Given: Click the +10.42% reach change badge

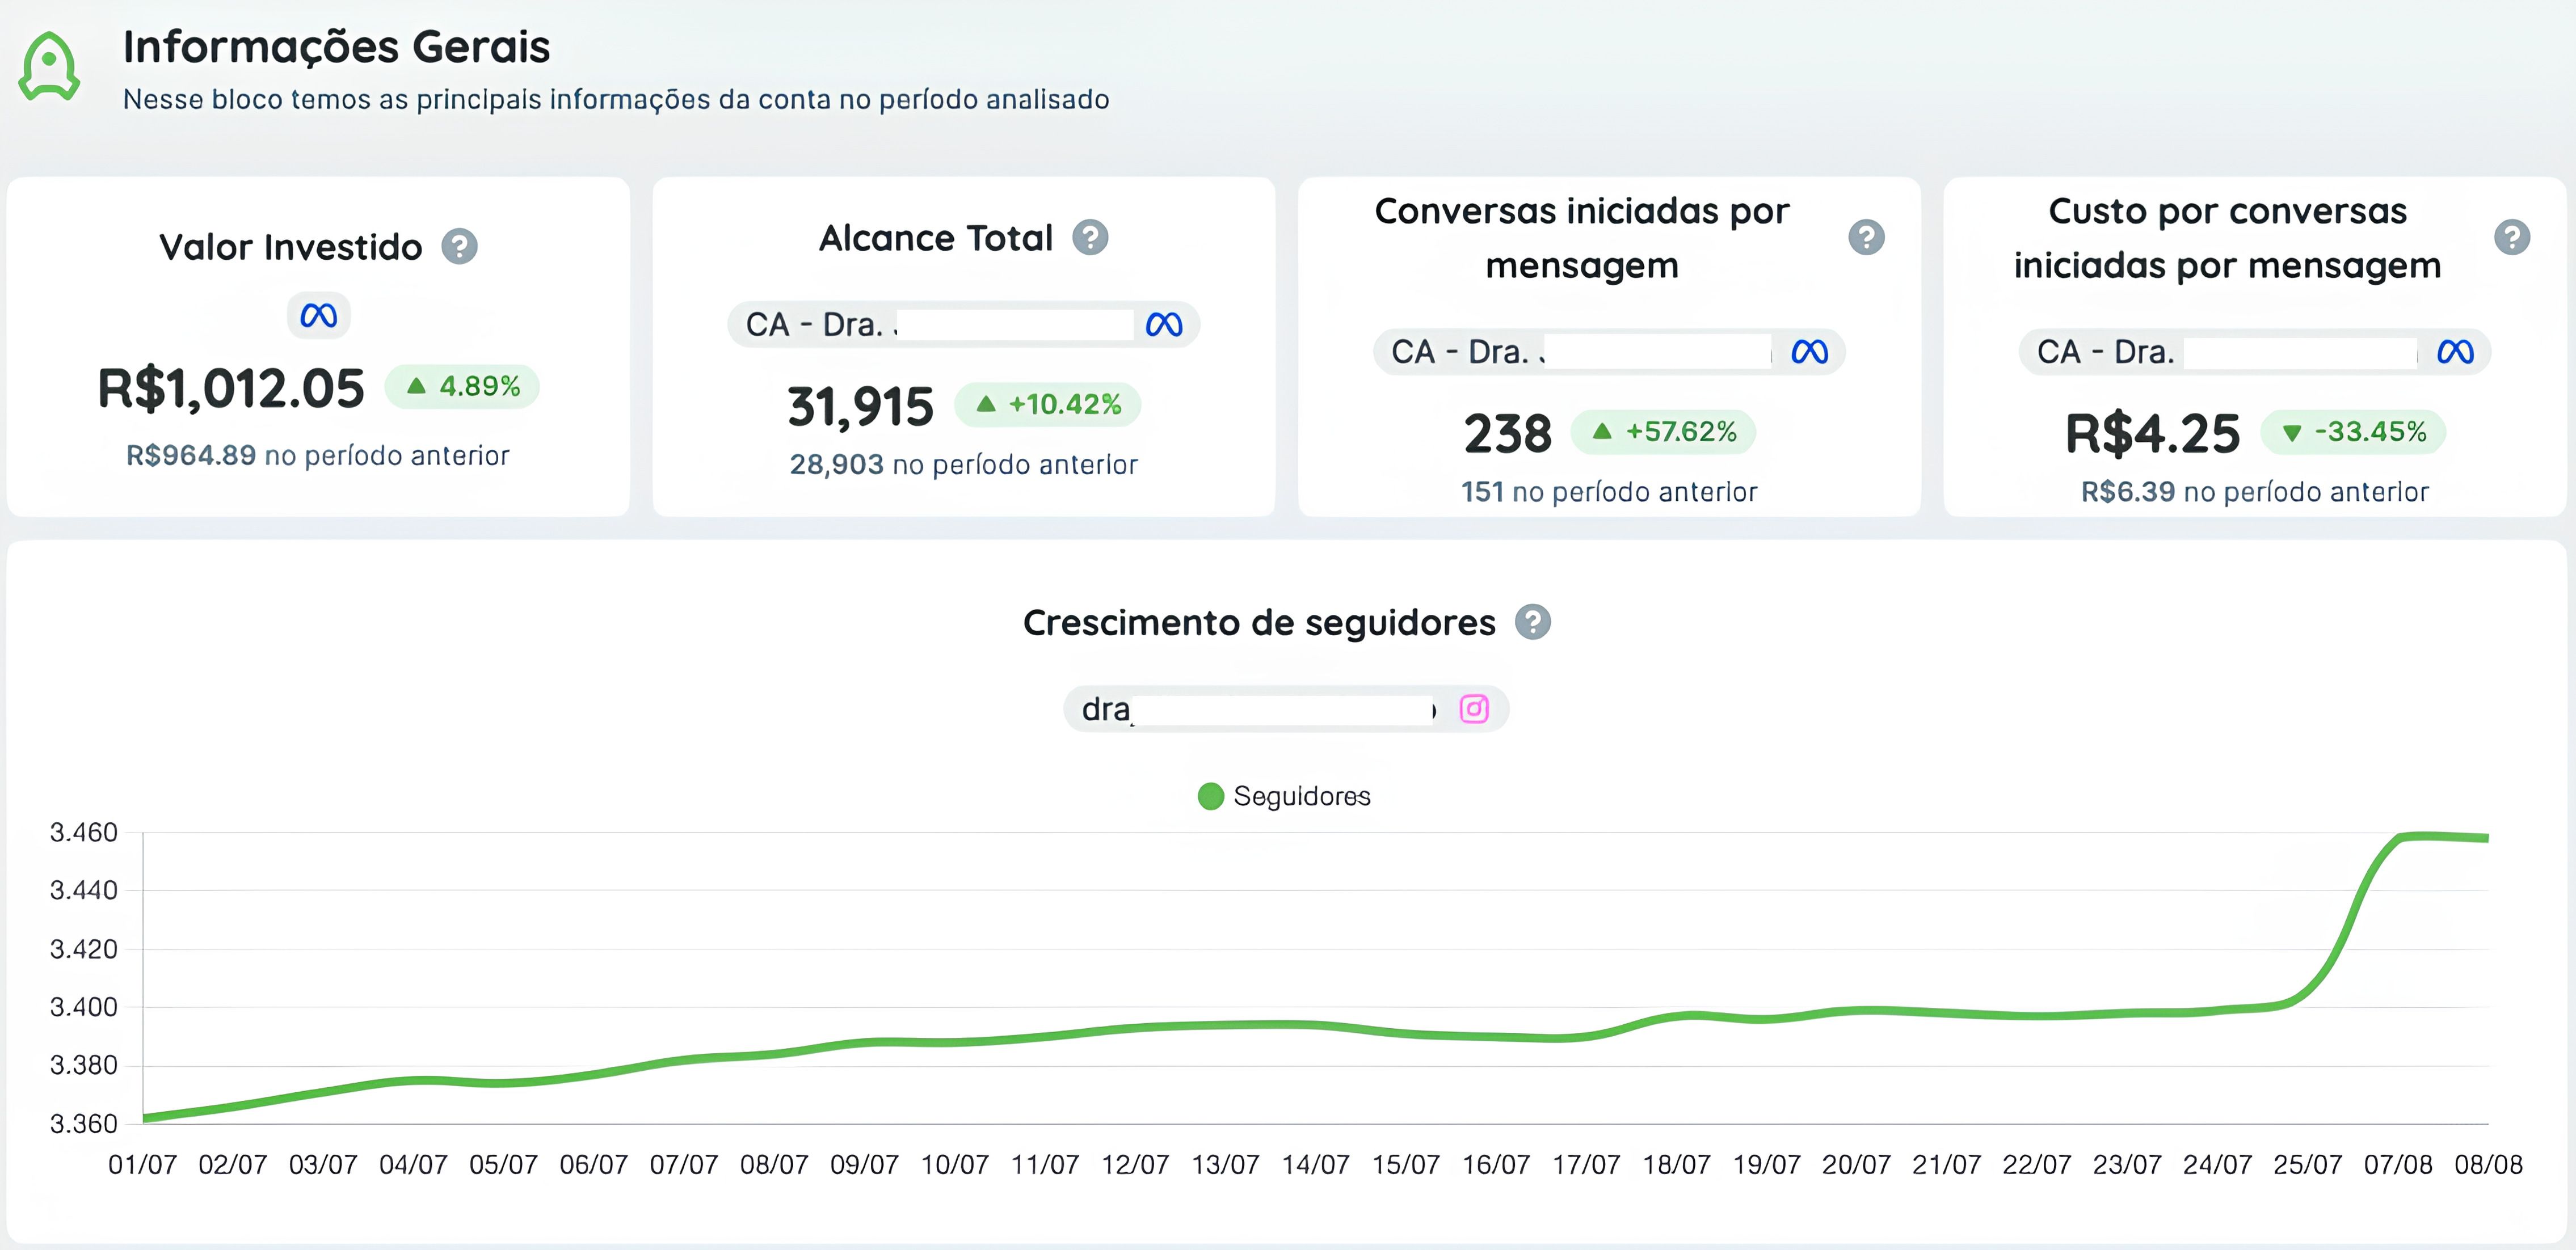Looking at the screenshot, I should [x=1047, y=405].
